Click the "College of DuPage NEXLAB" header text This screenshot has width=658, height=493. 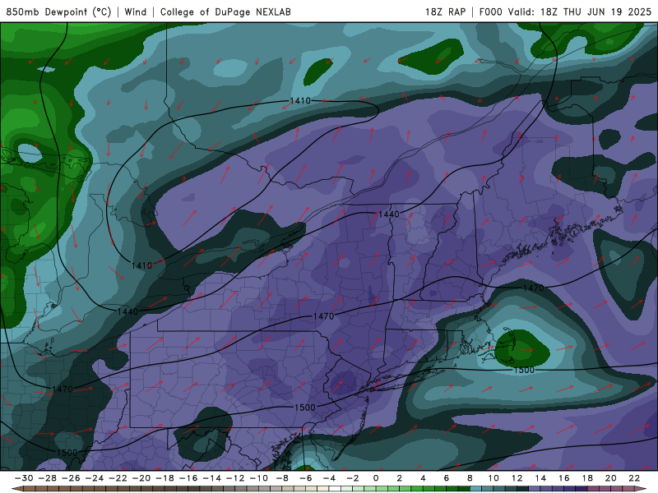click(x=225, y=12)
